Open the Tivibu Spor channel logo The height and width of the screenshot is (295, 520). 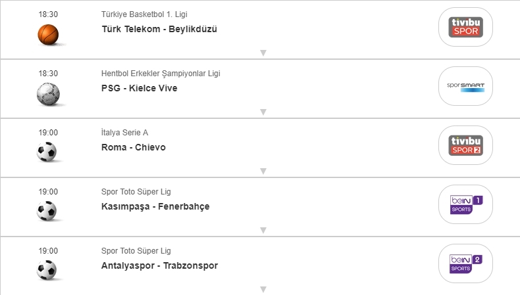pyautogui.click(x=465, y=27)
